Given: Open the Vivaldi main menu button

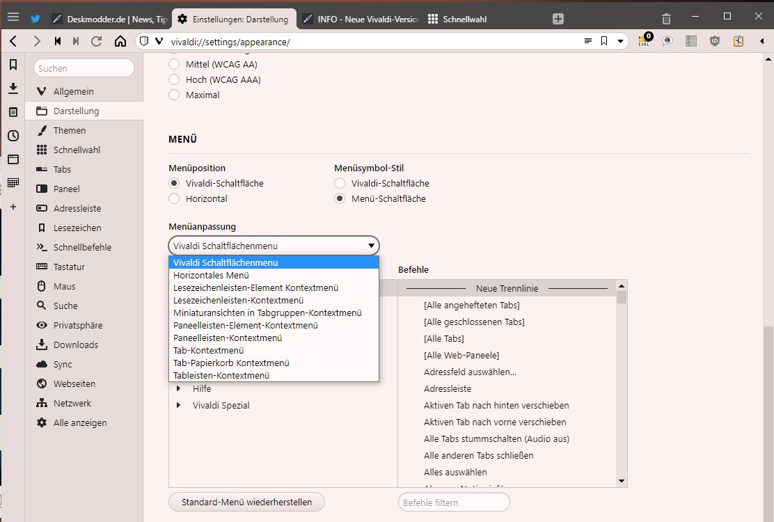Looking at the screenshot, I should click(x=13, y=17).
